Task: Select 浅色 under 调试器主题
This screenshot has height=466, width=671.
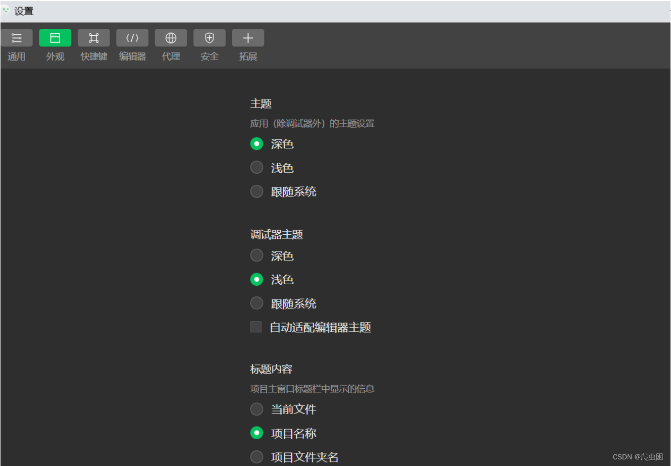Action: [256, 279]
